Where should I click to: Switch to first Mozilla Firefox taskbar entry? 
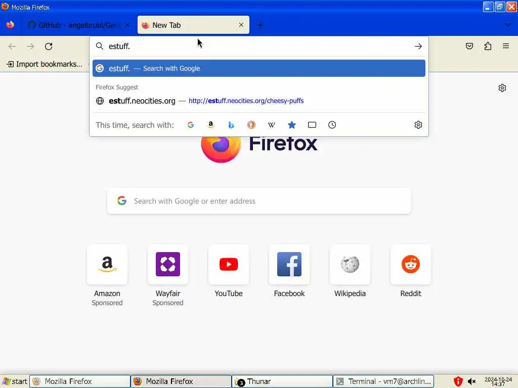click(x=80, y=381)
